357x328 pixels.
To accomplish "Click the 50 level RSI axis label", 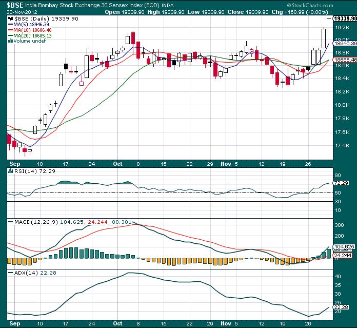I will click(338, 193).
